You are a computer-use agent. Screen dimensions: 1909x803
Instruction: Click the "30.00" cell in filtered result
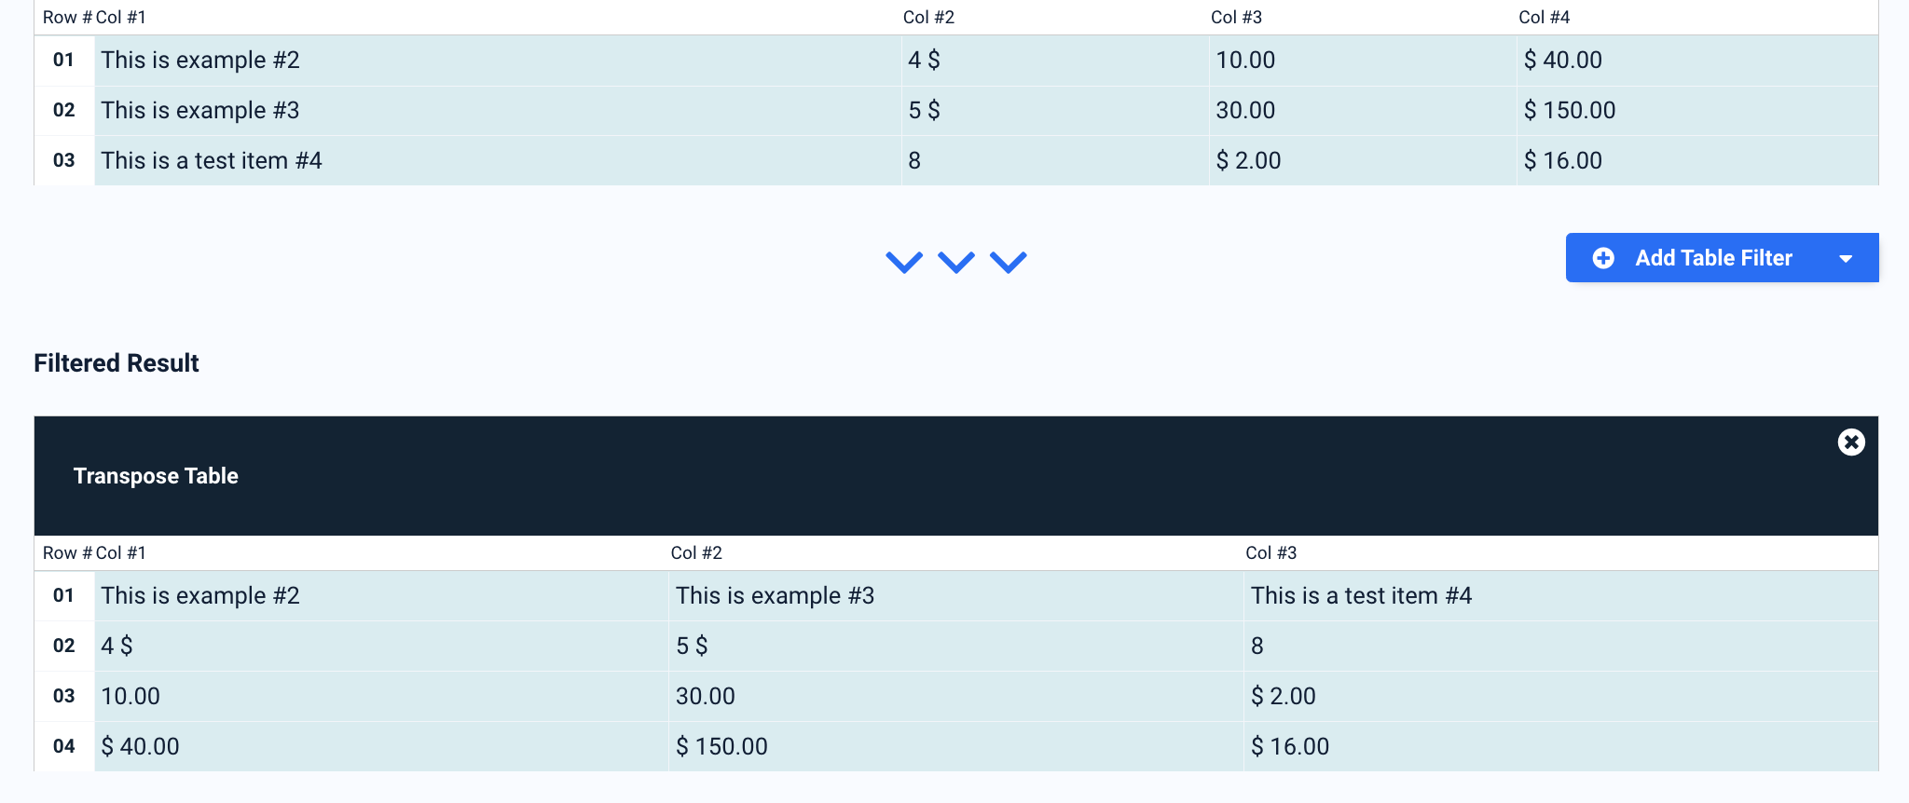tap(706, 696)
